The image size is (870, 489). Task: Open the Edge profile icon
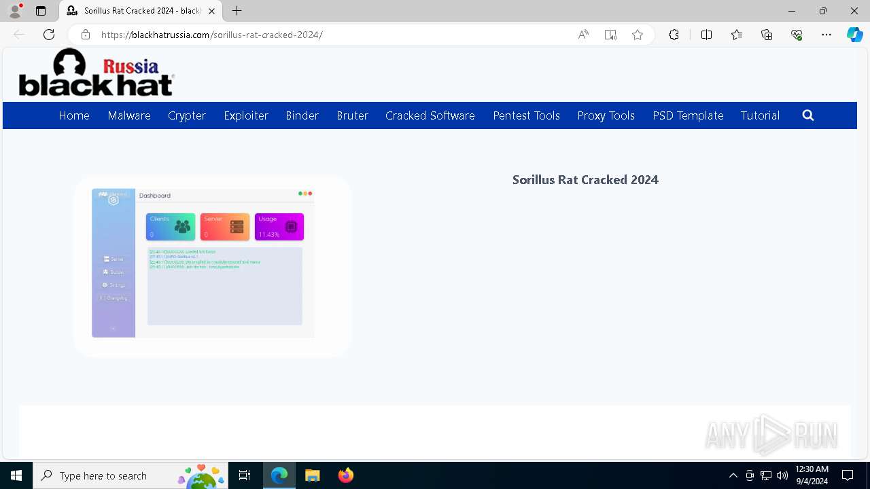(x=15, y=11)
